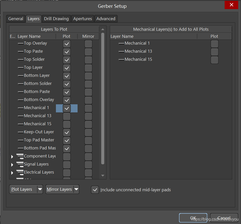The width and height of the screenshot is (241, 224).
Task: Expand the Signal Layers tree group
Action: coord(12,165)
